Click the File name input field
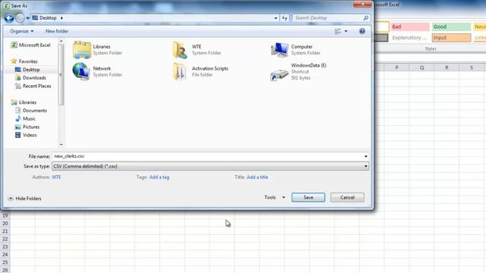This screenshot has width=486, height=273. click(207, 156)
